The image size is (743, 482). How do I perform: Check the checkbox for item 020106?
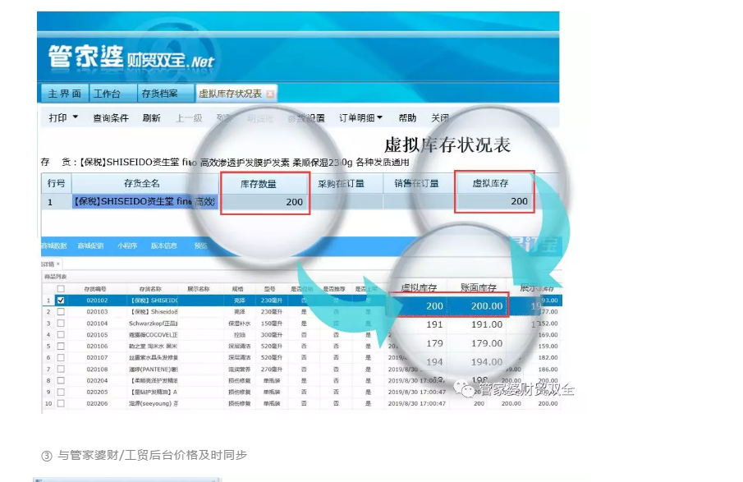click(61, 346)
